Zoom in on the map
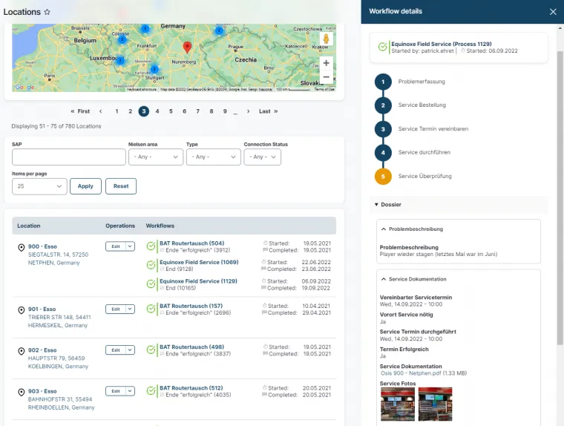 tap(326, 63)
